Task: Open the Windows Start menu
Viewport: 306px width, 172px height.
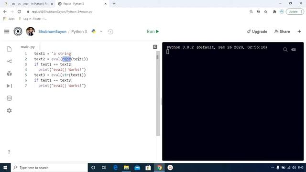Action: [5, 168]
